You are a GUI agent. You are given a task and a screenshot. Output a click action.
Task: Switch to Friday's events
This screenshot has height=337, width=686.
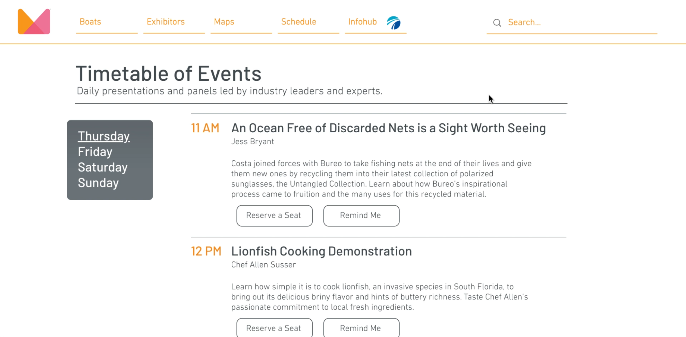[x=95, y=152]
